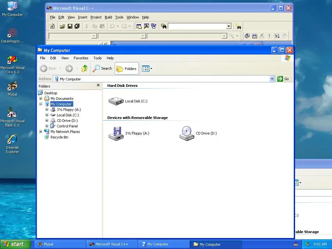Open Project menu in Visual C++
This screenshot has width=332, height=249.
click(x=96, y=17)
